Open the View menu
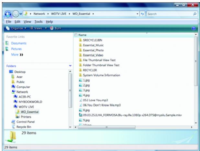Viewport: 200px width, 151px height. click(27, 22)
